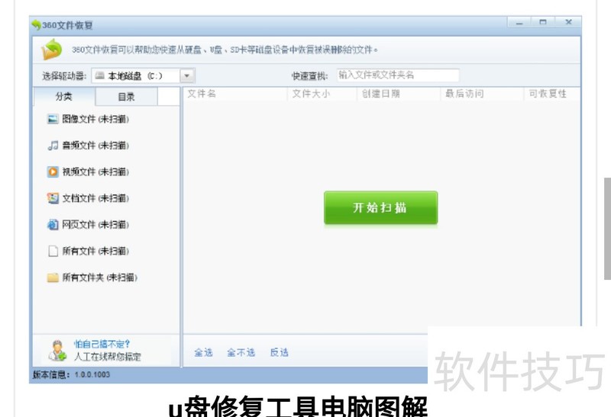Viewport: 611px width, 417px height.
Task: Click the image files category icon
Action: point(53,119)
